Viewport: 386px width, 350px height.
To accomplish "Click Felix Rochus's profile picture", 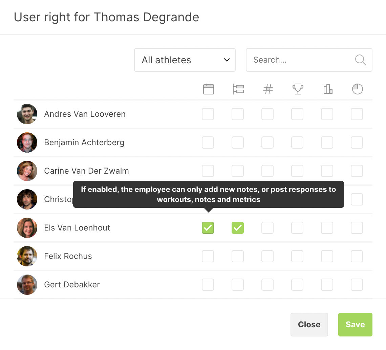I will pyautogui.click(x=27, y=256).
